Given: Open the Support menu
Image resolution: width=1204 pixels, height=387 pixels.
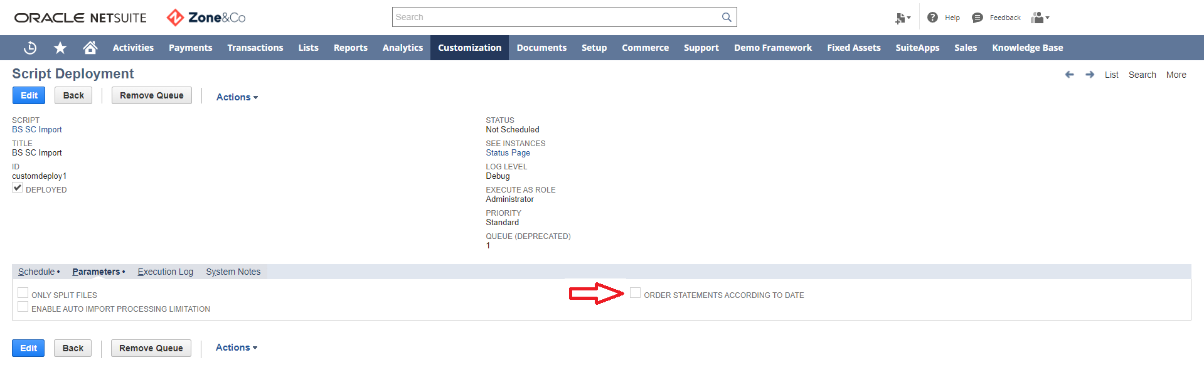Looking at the screenshot, I should click(x=701, y=48).
